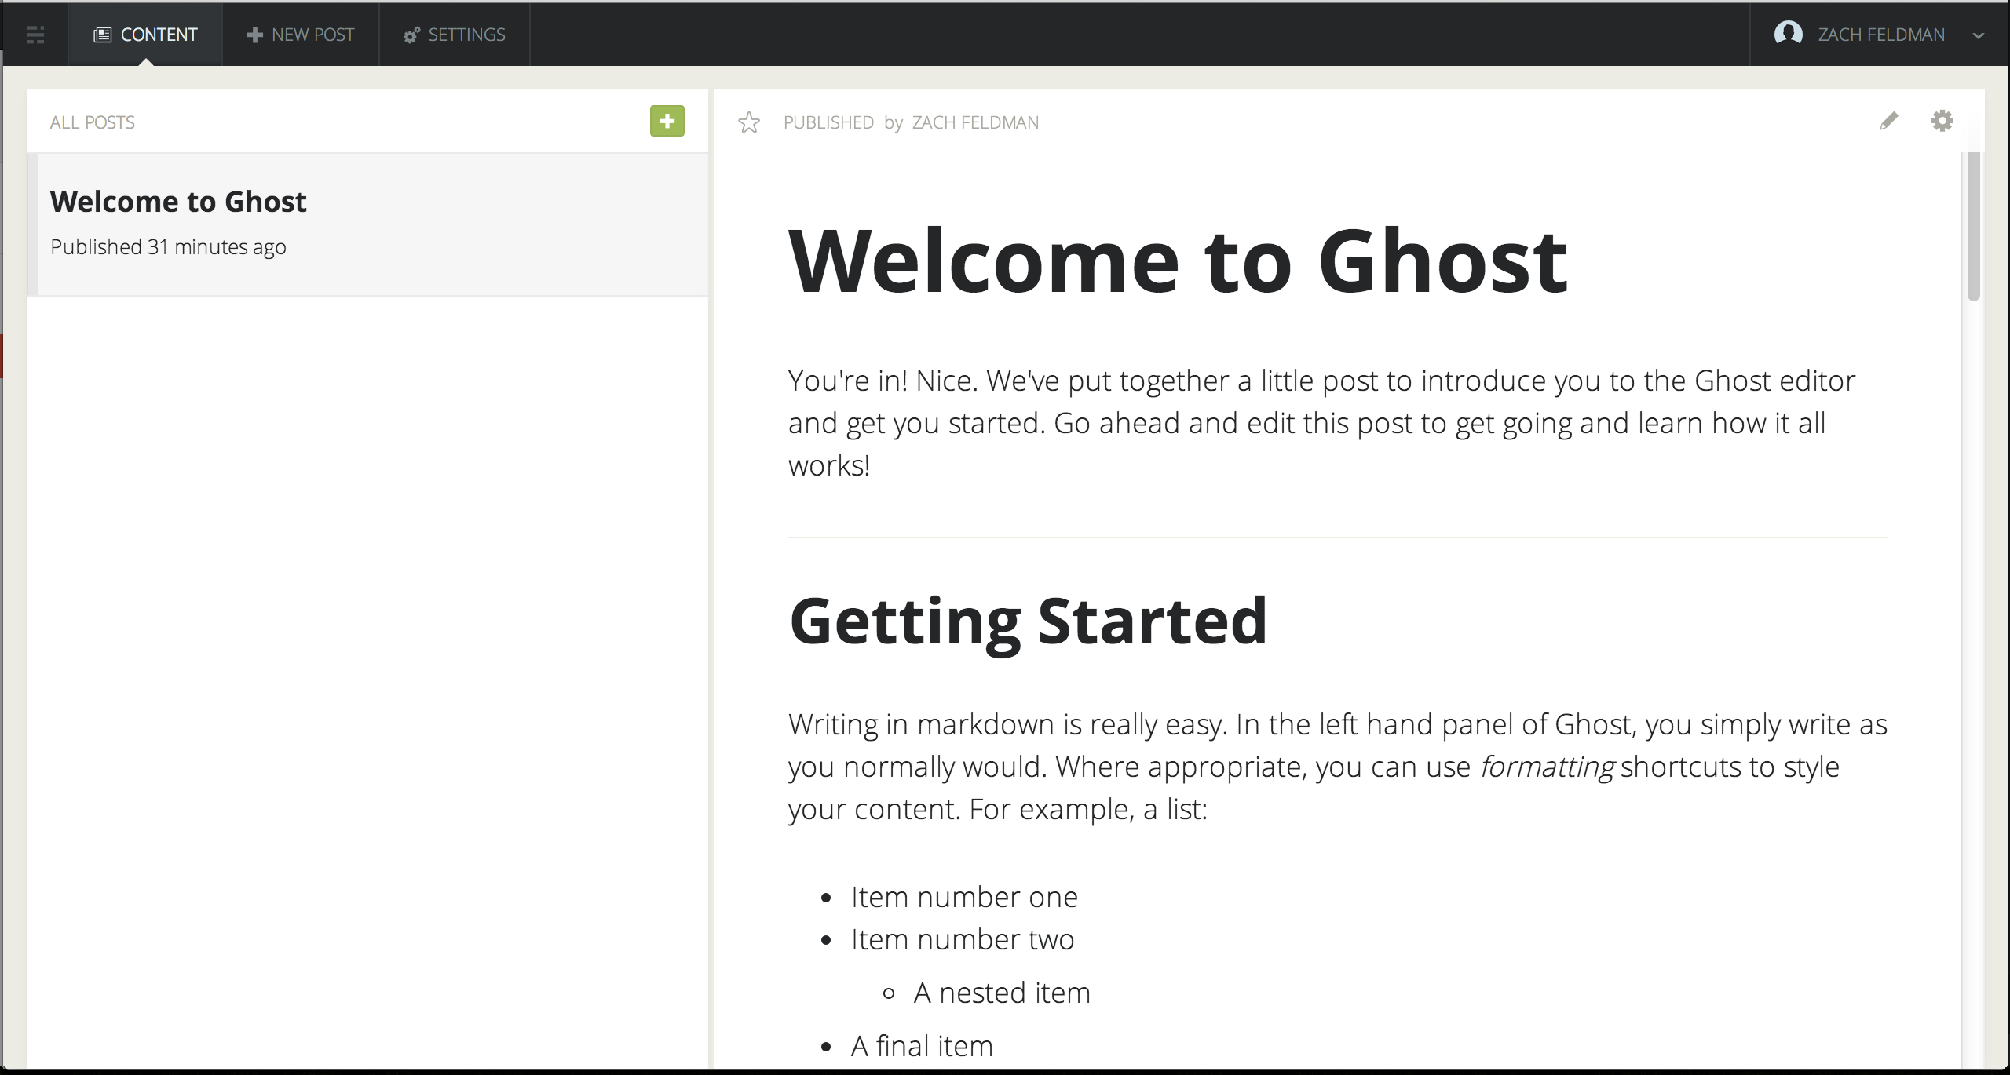Image resolution: width=2010 pixels, height=1075 pixels.
Task: Open post settings gear icon
Action: tap(1942, 121)
